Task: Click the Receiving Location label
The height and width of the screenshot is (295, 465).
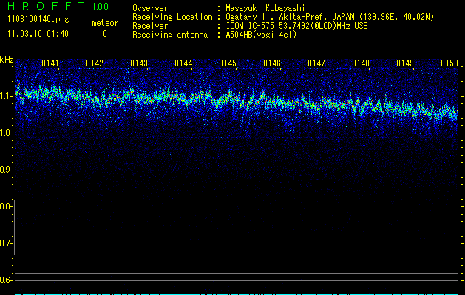Action: point(172,17)
